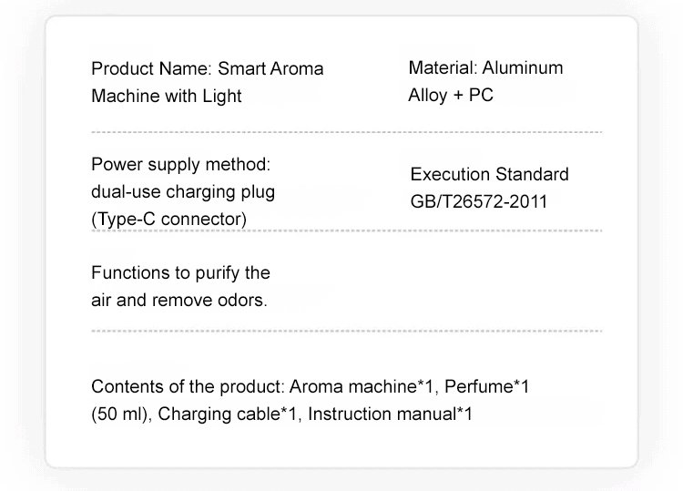Viewport: 683px width, 491px height.
Task: Click the 'Power supply method:' label
Action: point(181,165)
